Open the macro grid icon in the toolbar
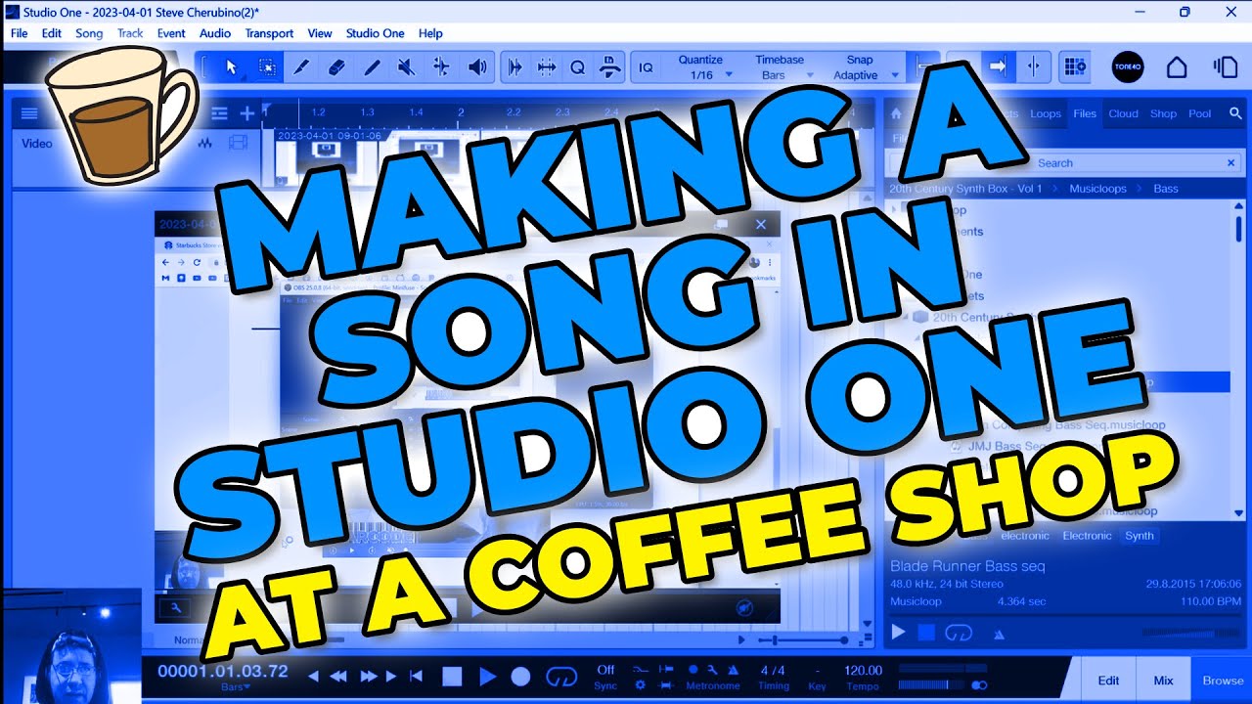Screen dimensions: 1252x704 pos(1075,67)
